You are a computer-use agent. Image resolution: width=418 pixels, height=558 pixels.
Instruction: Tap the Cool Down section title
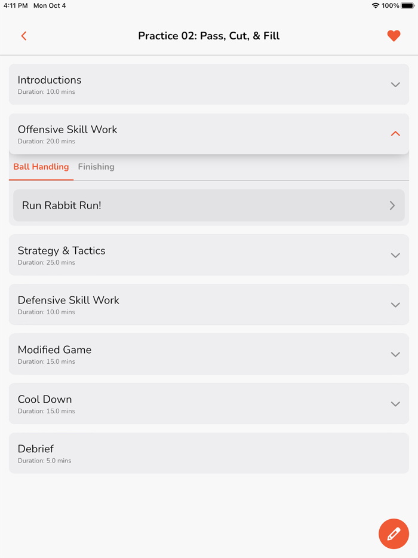point(45,399)
